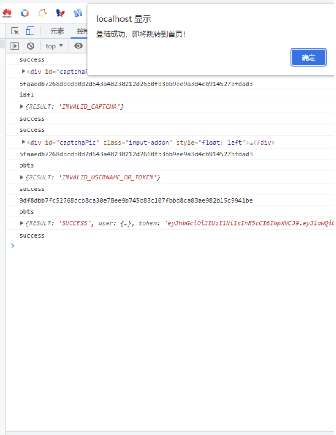Screen dimensions: 336x435
Task: Click the live expression eye icon
Action: pyautogui.click(x=79, y=46)
